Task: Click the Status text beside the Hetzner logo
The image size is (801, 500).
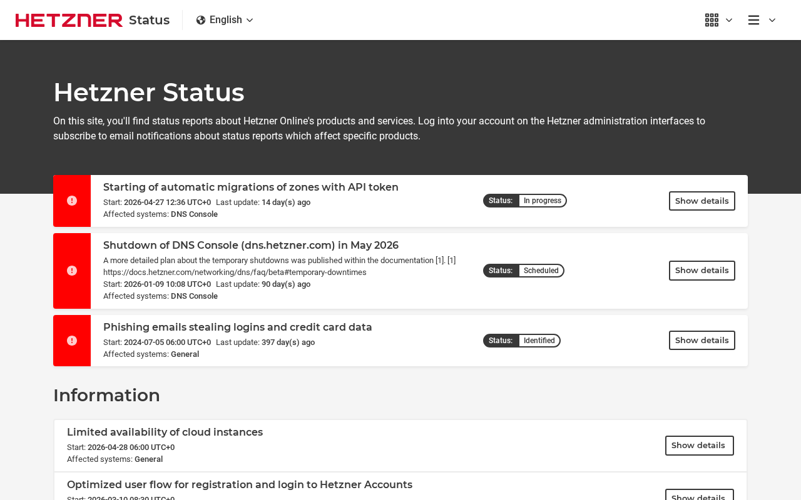Action: coord(149,20)
